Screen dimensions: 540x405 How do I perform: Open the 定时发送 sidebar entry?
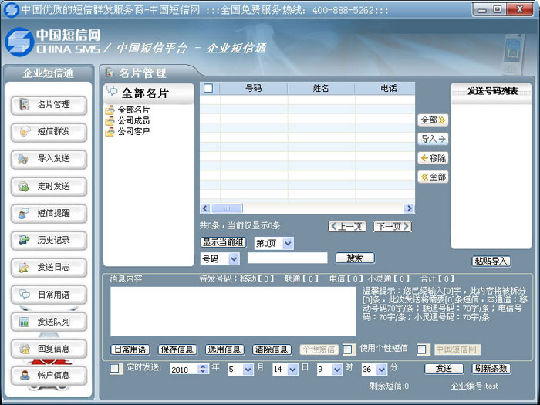49,187
